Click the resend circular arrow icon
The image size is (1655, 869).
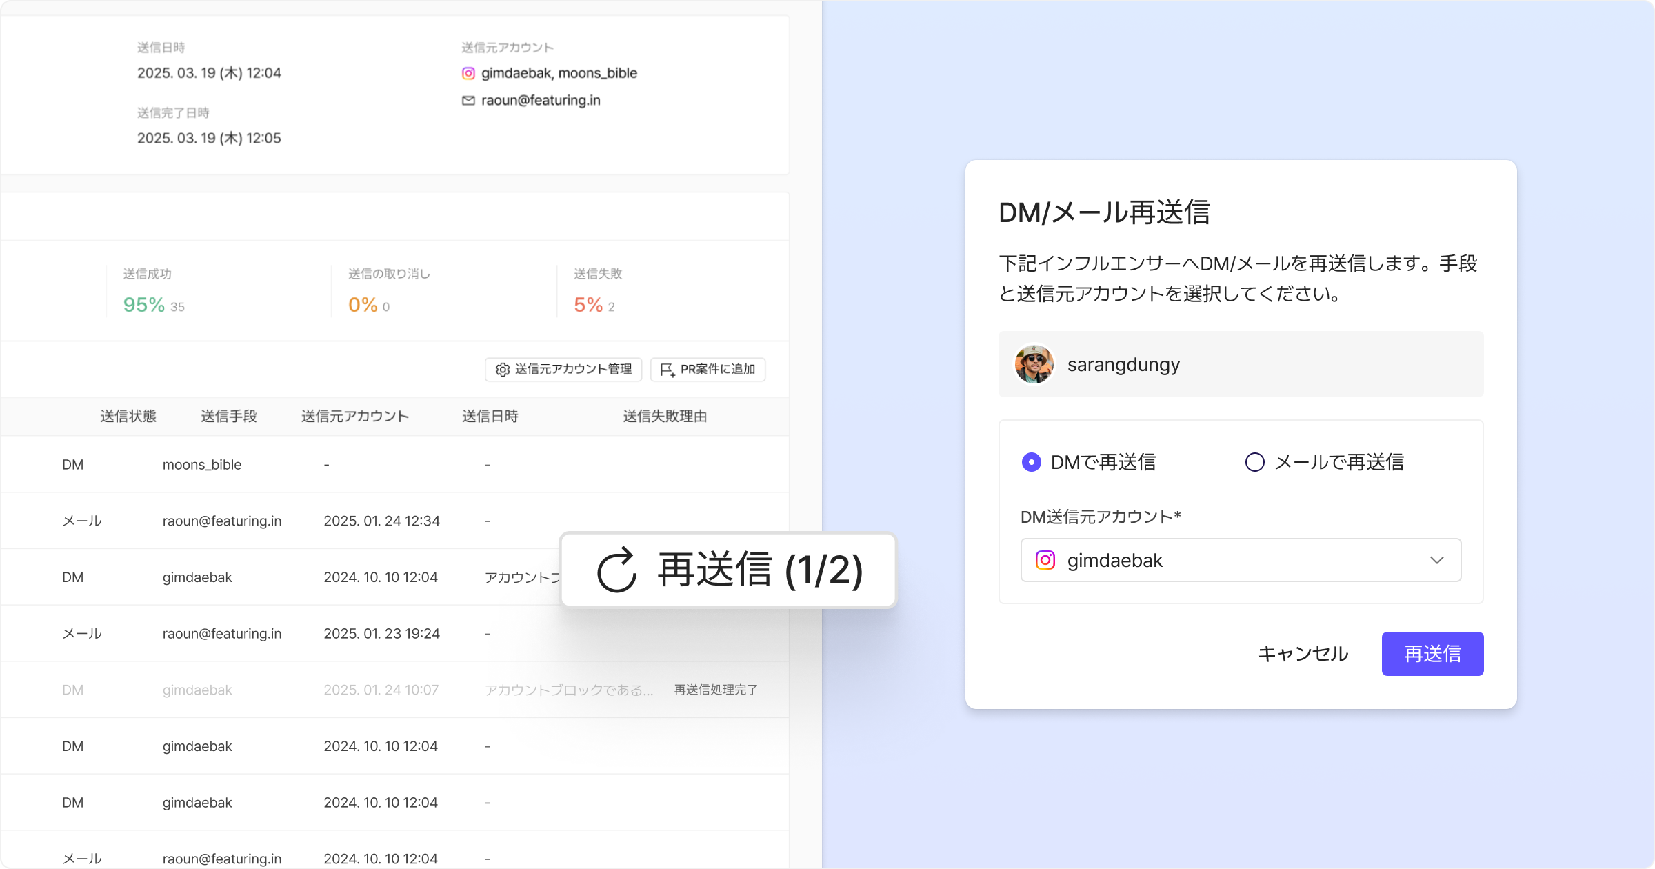[x=616, y=570]
